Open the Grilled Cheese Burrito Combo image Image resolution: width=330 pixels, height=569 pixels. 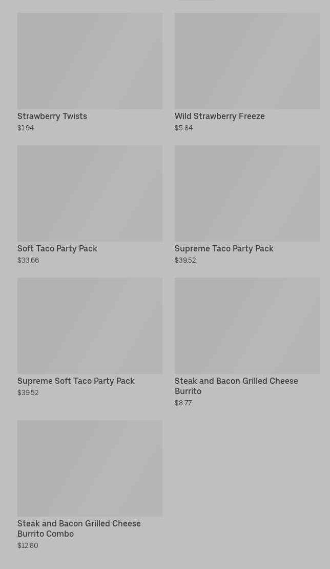point(90,468)
